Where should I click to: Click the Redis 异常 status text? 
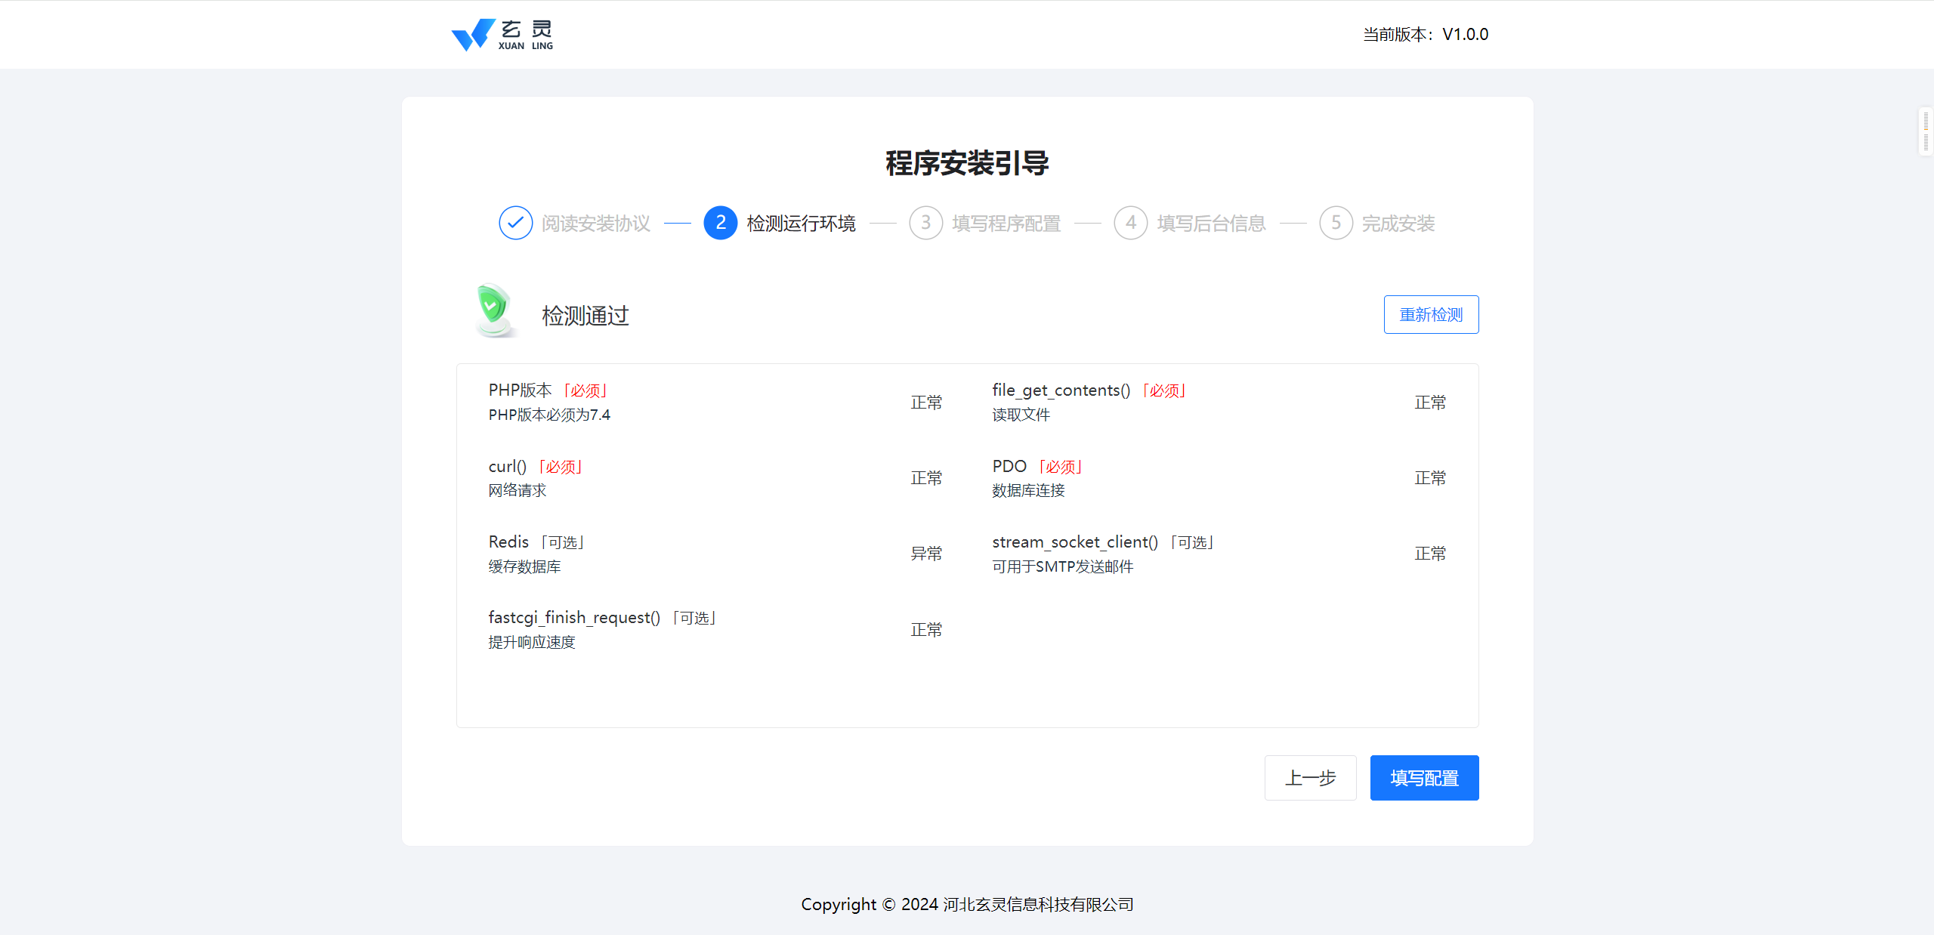926,554
